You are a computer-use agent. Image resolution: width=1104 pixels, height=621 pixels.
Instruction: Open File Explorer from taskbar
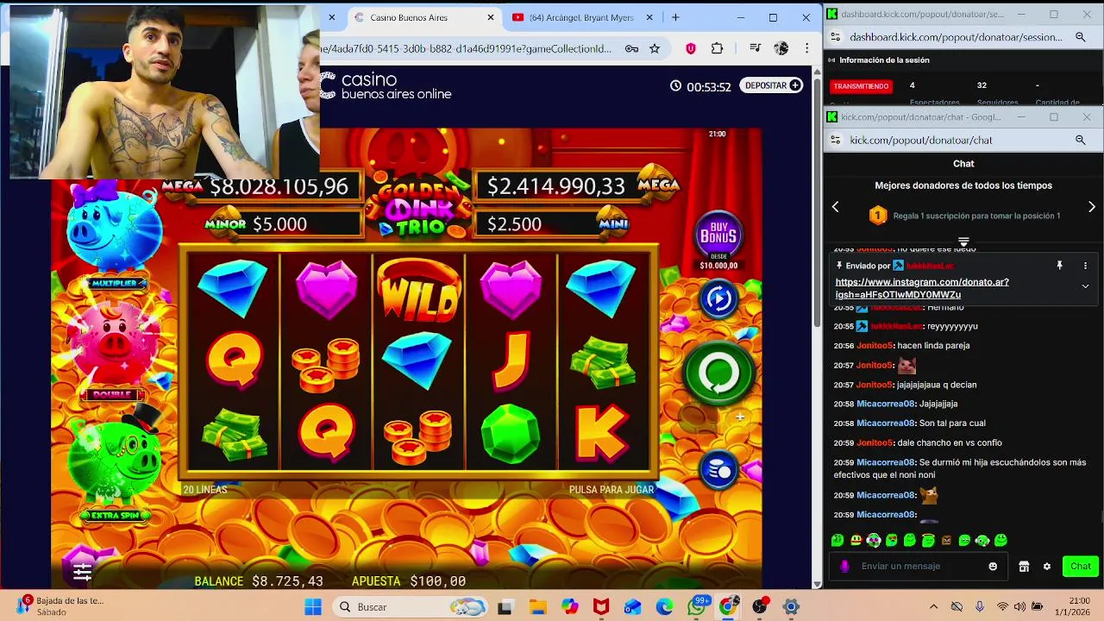click(x=537, y=607)
